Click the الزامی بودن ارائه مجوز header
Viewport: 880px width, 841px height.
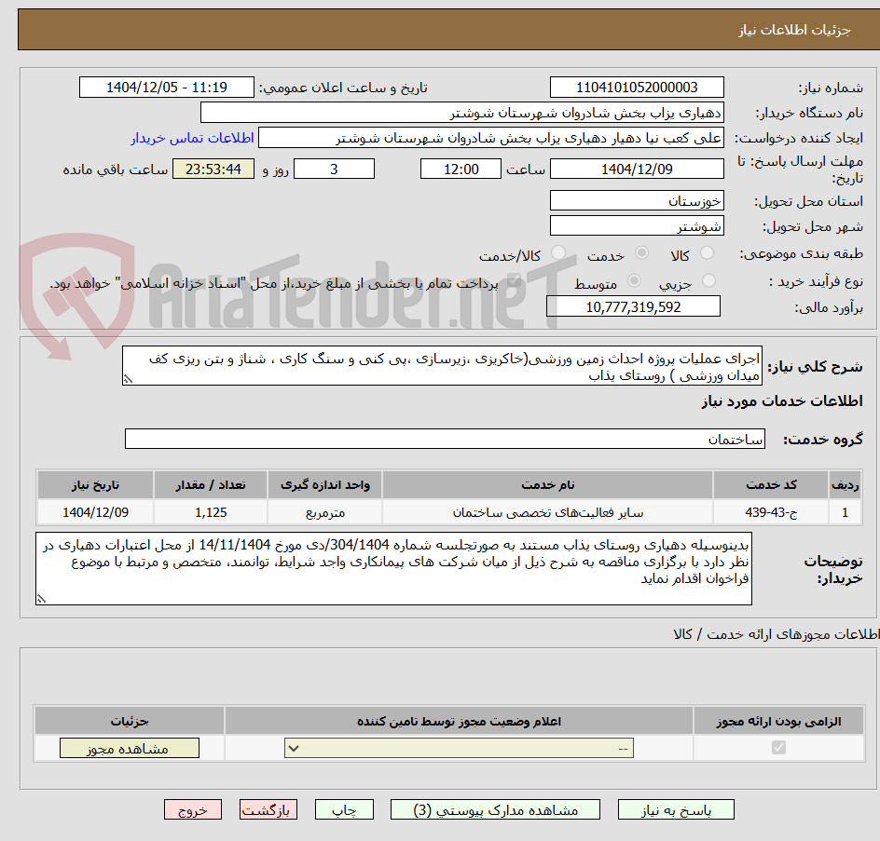[x=778, y=721]
